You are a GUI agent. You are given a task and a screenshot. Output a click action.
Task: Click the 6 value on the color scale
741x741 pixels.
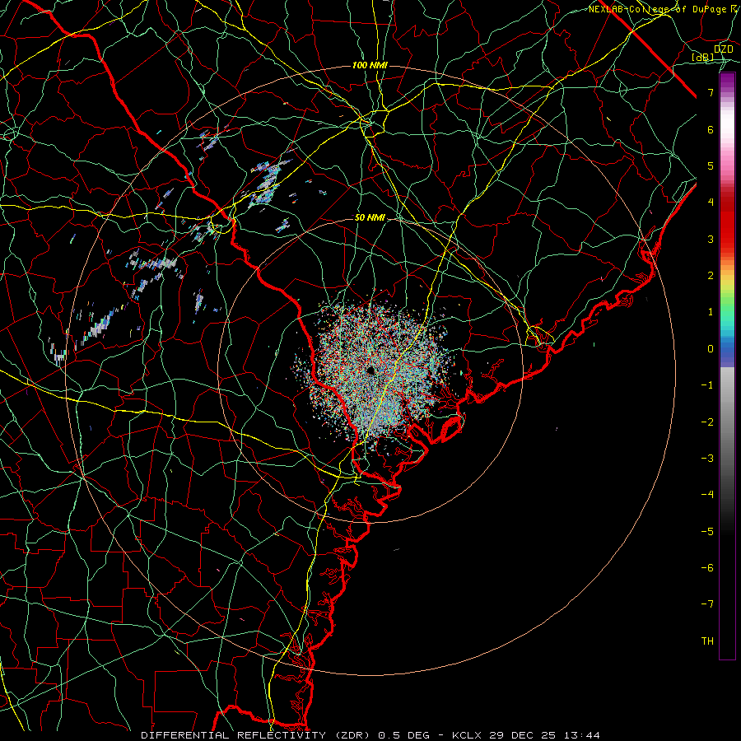[x=711, y=129]
